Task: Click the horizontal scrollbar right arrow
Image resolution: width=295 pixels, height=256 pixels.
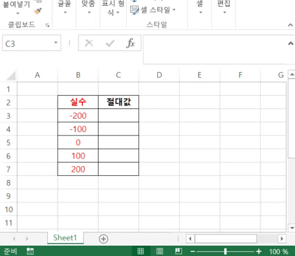Action: point(282,239)
